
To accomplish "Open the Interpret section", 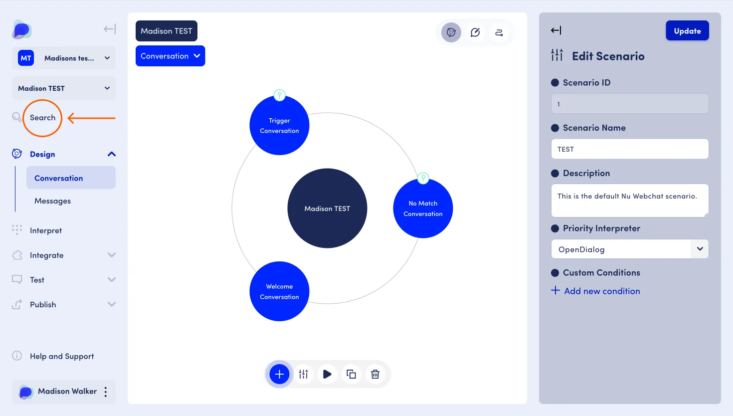I will point(46,230).
